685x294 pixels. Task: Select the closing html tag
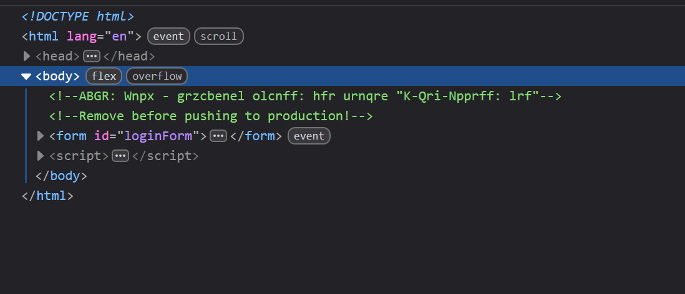tap(47, 196)
